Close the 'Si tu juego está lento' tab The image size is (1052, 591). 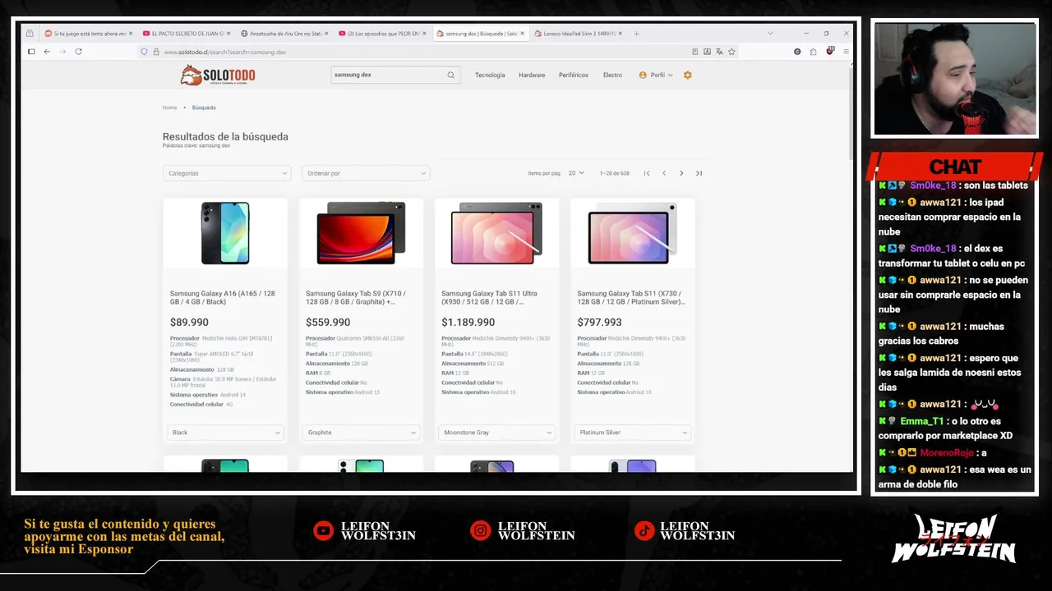131,34
